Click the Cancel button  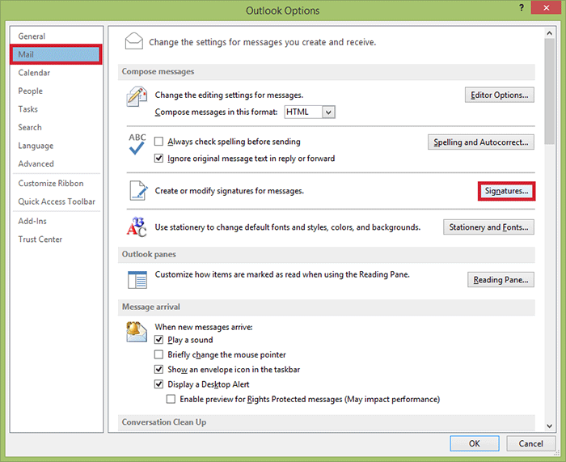click(530, 443)
